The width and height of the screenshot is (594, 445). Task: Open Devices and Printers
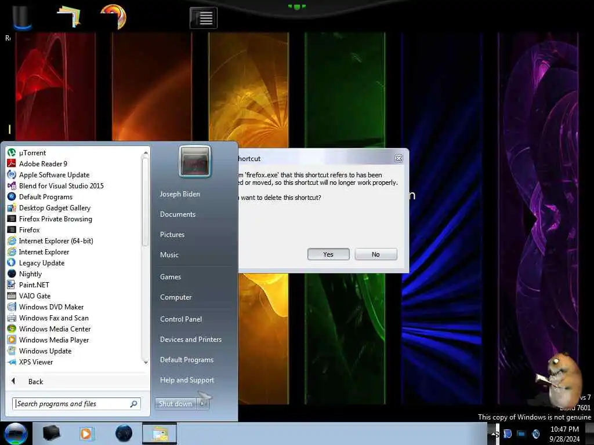pyautogui.click(x=190, y=340)
